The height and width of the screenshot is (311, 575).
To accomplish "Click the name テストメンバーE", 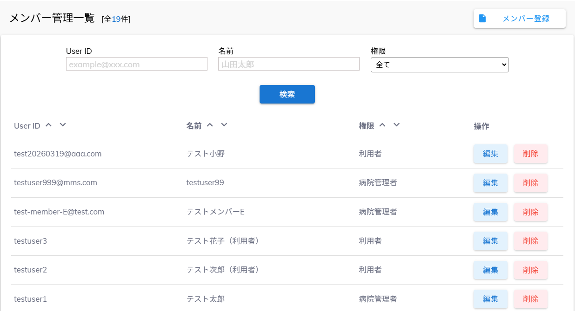I will 215,212.
